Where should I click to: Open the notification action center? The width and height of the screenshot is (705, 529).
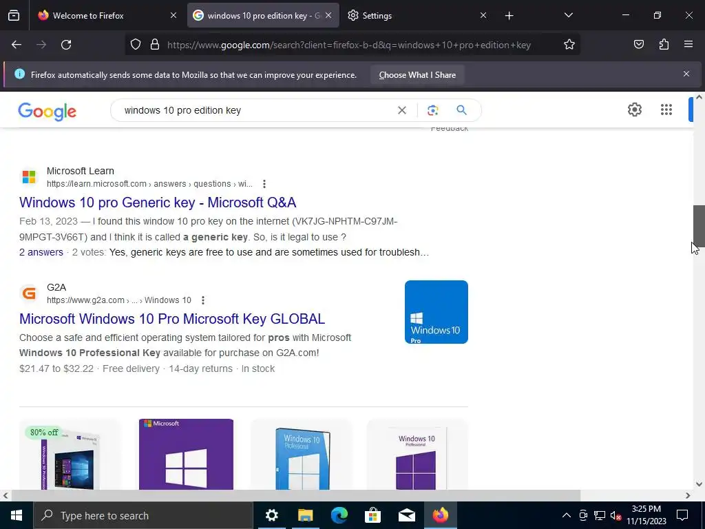[682, 515]
